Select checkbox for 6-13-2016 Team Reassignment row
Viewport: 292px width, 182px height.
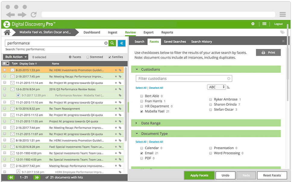tap(5, 108)
